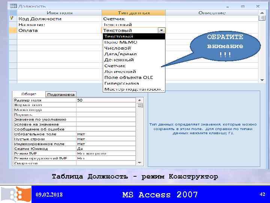Image resolution: width=270 pixels, height=203 pixels.
Task: Click the Формат поля property value box
Action: point(106,105)
